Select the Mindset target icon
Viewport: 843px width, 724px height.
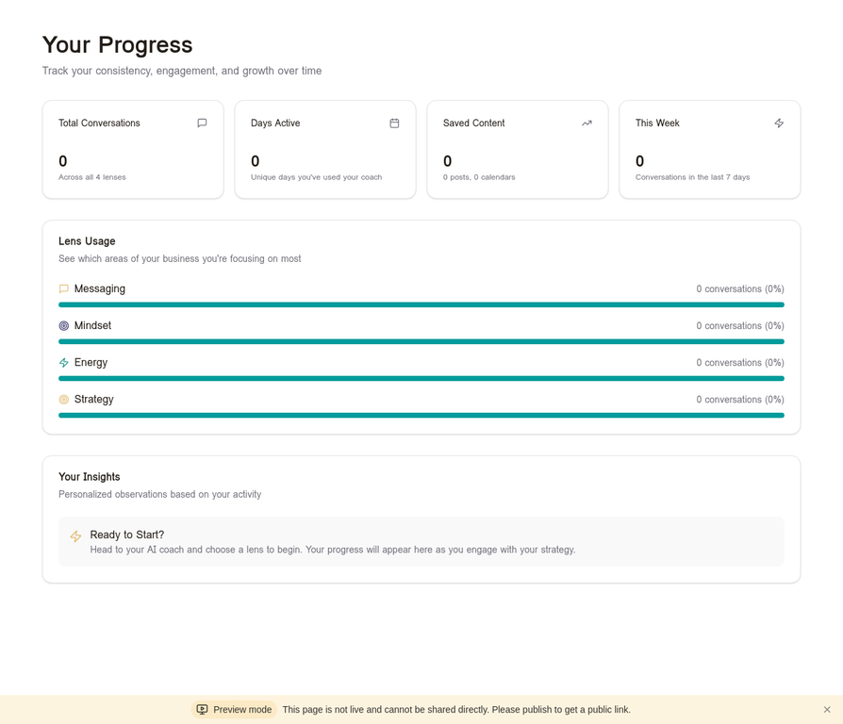(63, 325)
